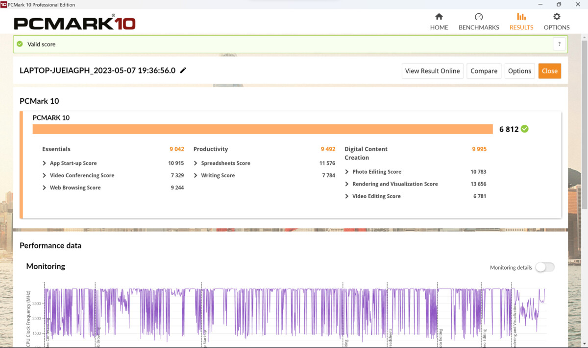Expand Writing Score details

[x=196, y=176]
